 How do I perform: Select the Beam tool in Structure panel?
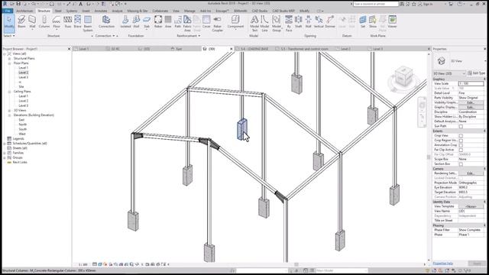pyautogui.click(x=21, y=22)
